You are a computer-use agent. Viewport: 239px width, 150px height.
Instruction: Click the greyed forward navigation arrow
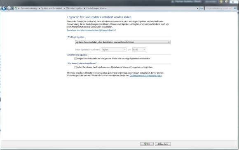tap(9, 8)
